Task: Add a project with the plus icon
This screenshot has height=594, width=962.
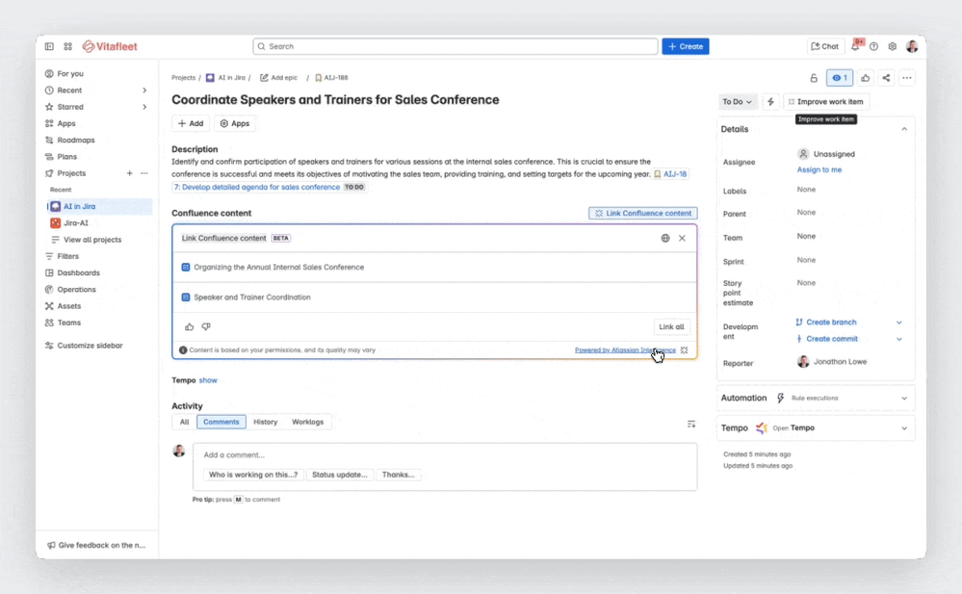Action: point(129,173)
